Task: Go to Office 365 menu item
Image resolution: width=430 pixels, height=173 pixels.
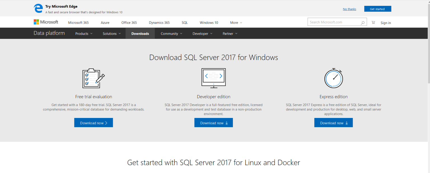Action: (129, 23)
